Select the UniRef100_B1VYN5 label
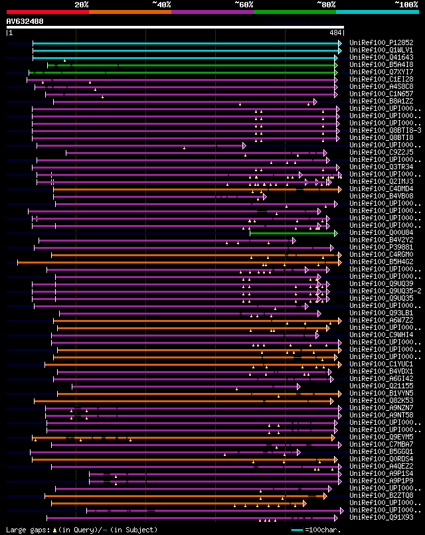 pos(381,393)
